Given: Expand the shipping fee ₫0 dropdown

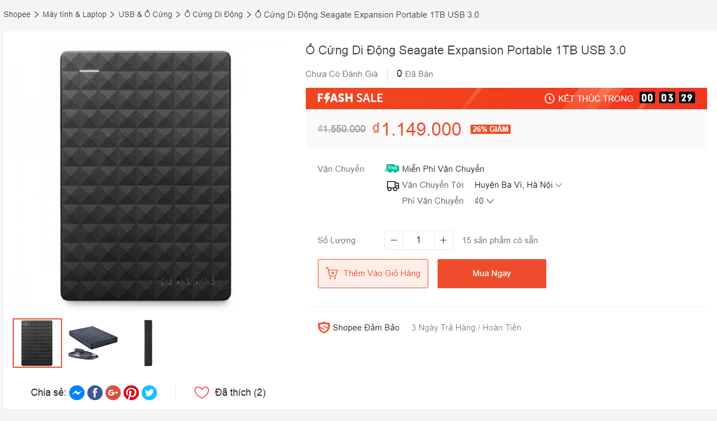Looking at the screenshot, I should tap(485, 201).
